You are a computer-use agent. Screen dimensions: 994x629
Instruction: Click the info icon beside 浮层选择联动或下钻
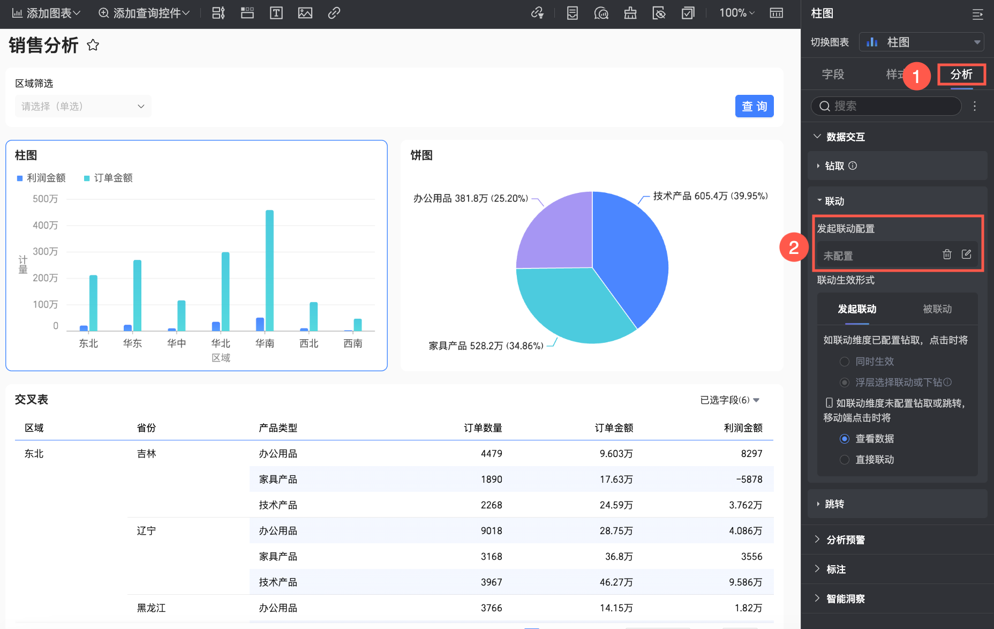pyautogui.click(x=947, y=382)
